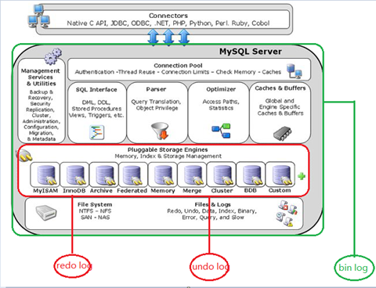Select the Cluster database cylinder icon

pos(222,175)
